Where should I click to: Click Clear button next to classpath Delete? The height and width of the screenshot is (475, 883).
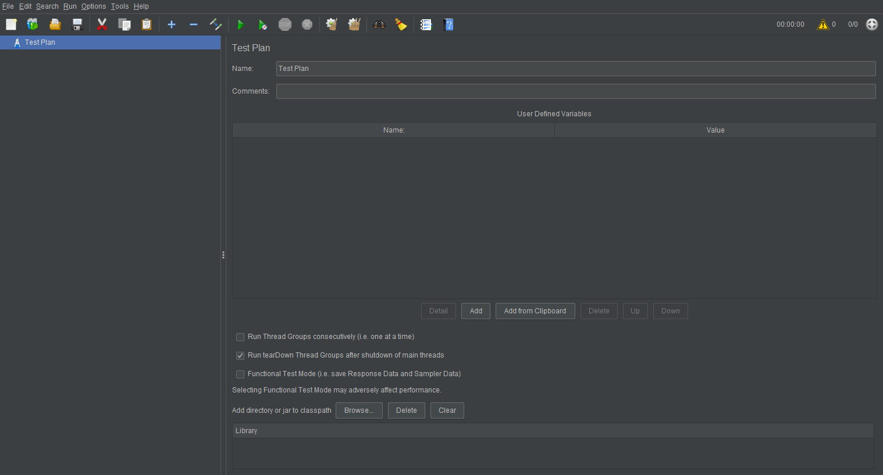[447, 410]
